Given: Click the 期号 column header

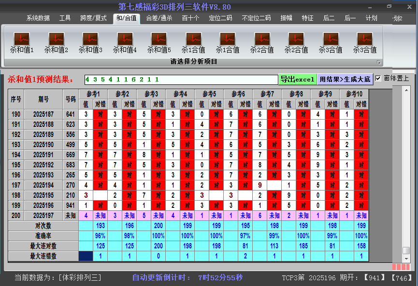Looking at the screenshot, I should click(43, 99).
